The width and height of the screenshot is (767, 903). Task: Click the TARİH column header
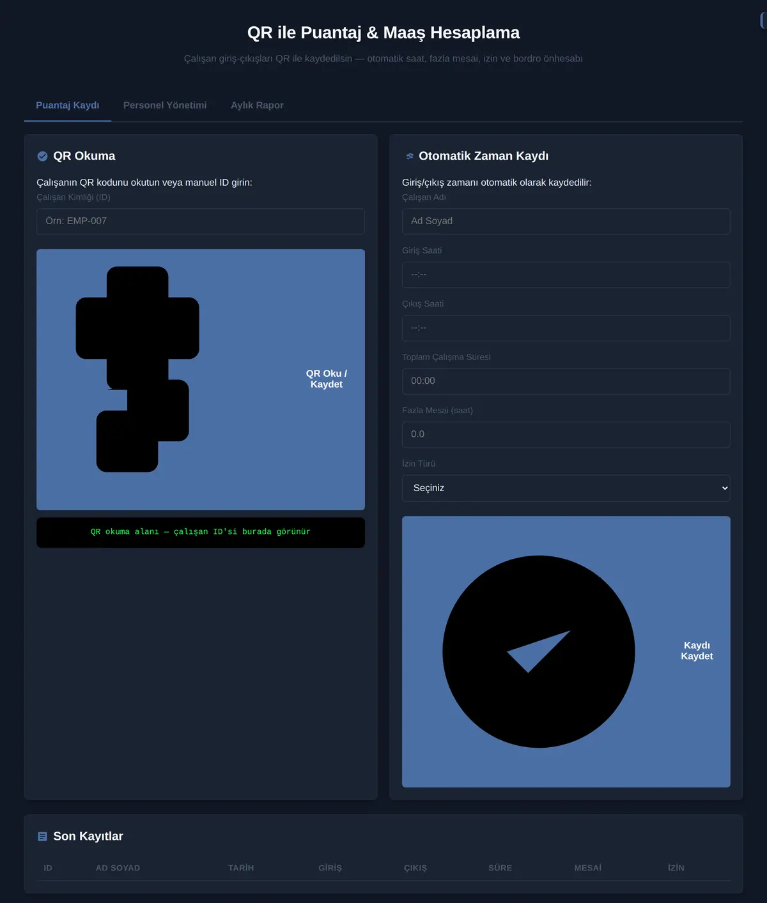[241, 868]
